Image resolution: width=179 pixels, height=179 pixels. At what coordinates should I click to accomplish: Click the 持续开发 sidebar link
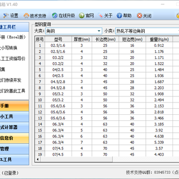pyautogui.click(x=10, y=80)
